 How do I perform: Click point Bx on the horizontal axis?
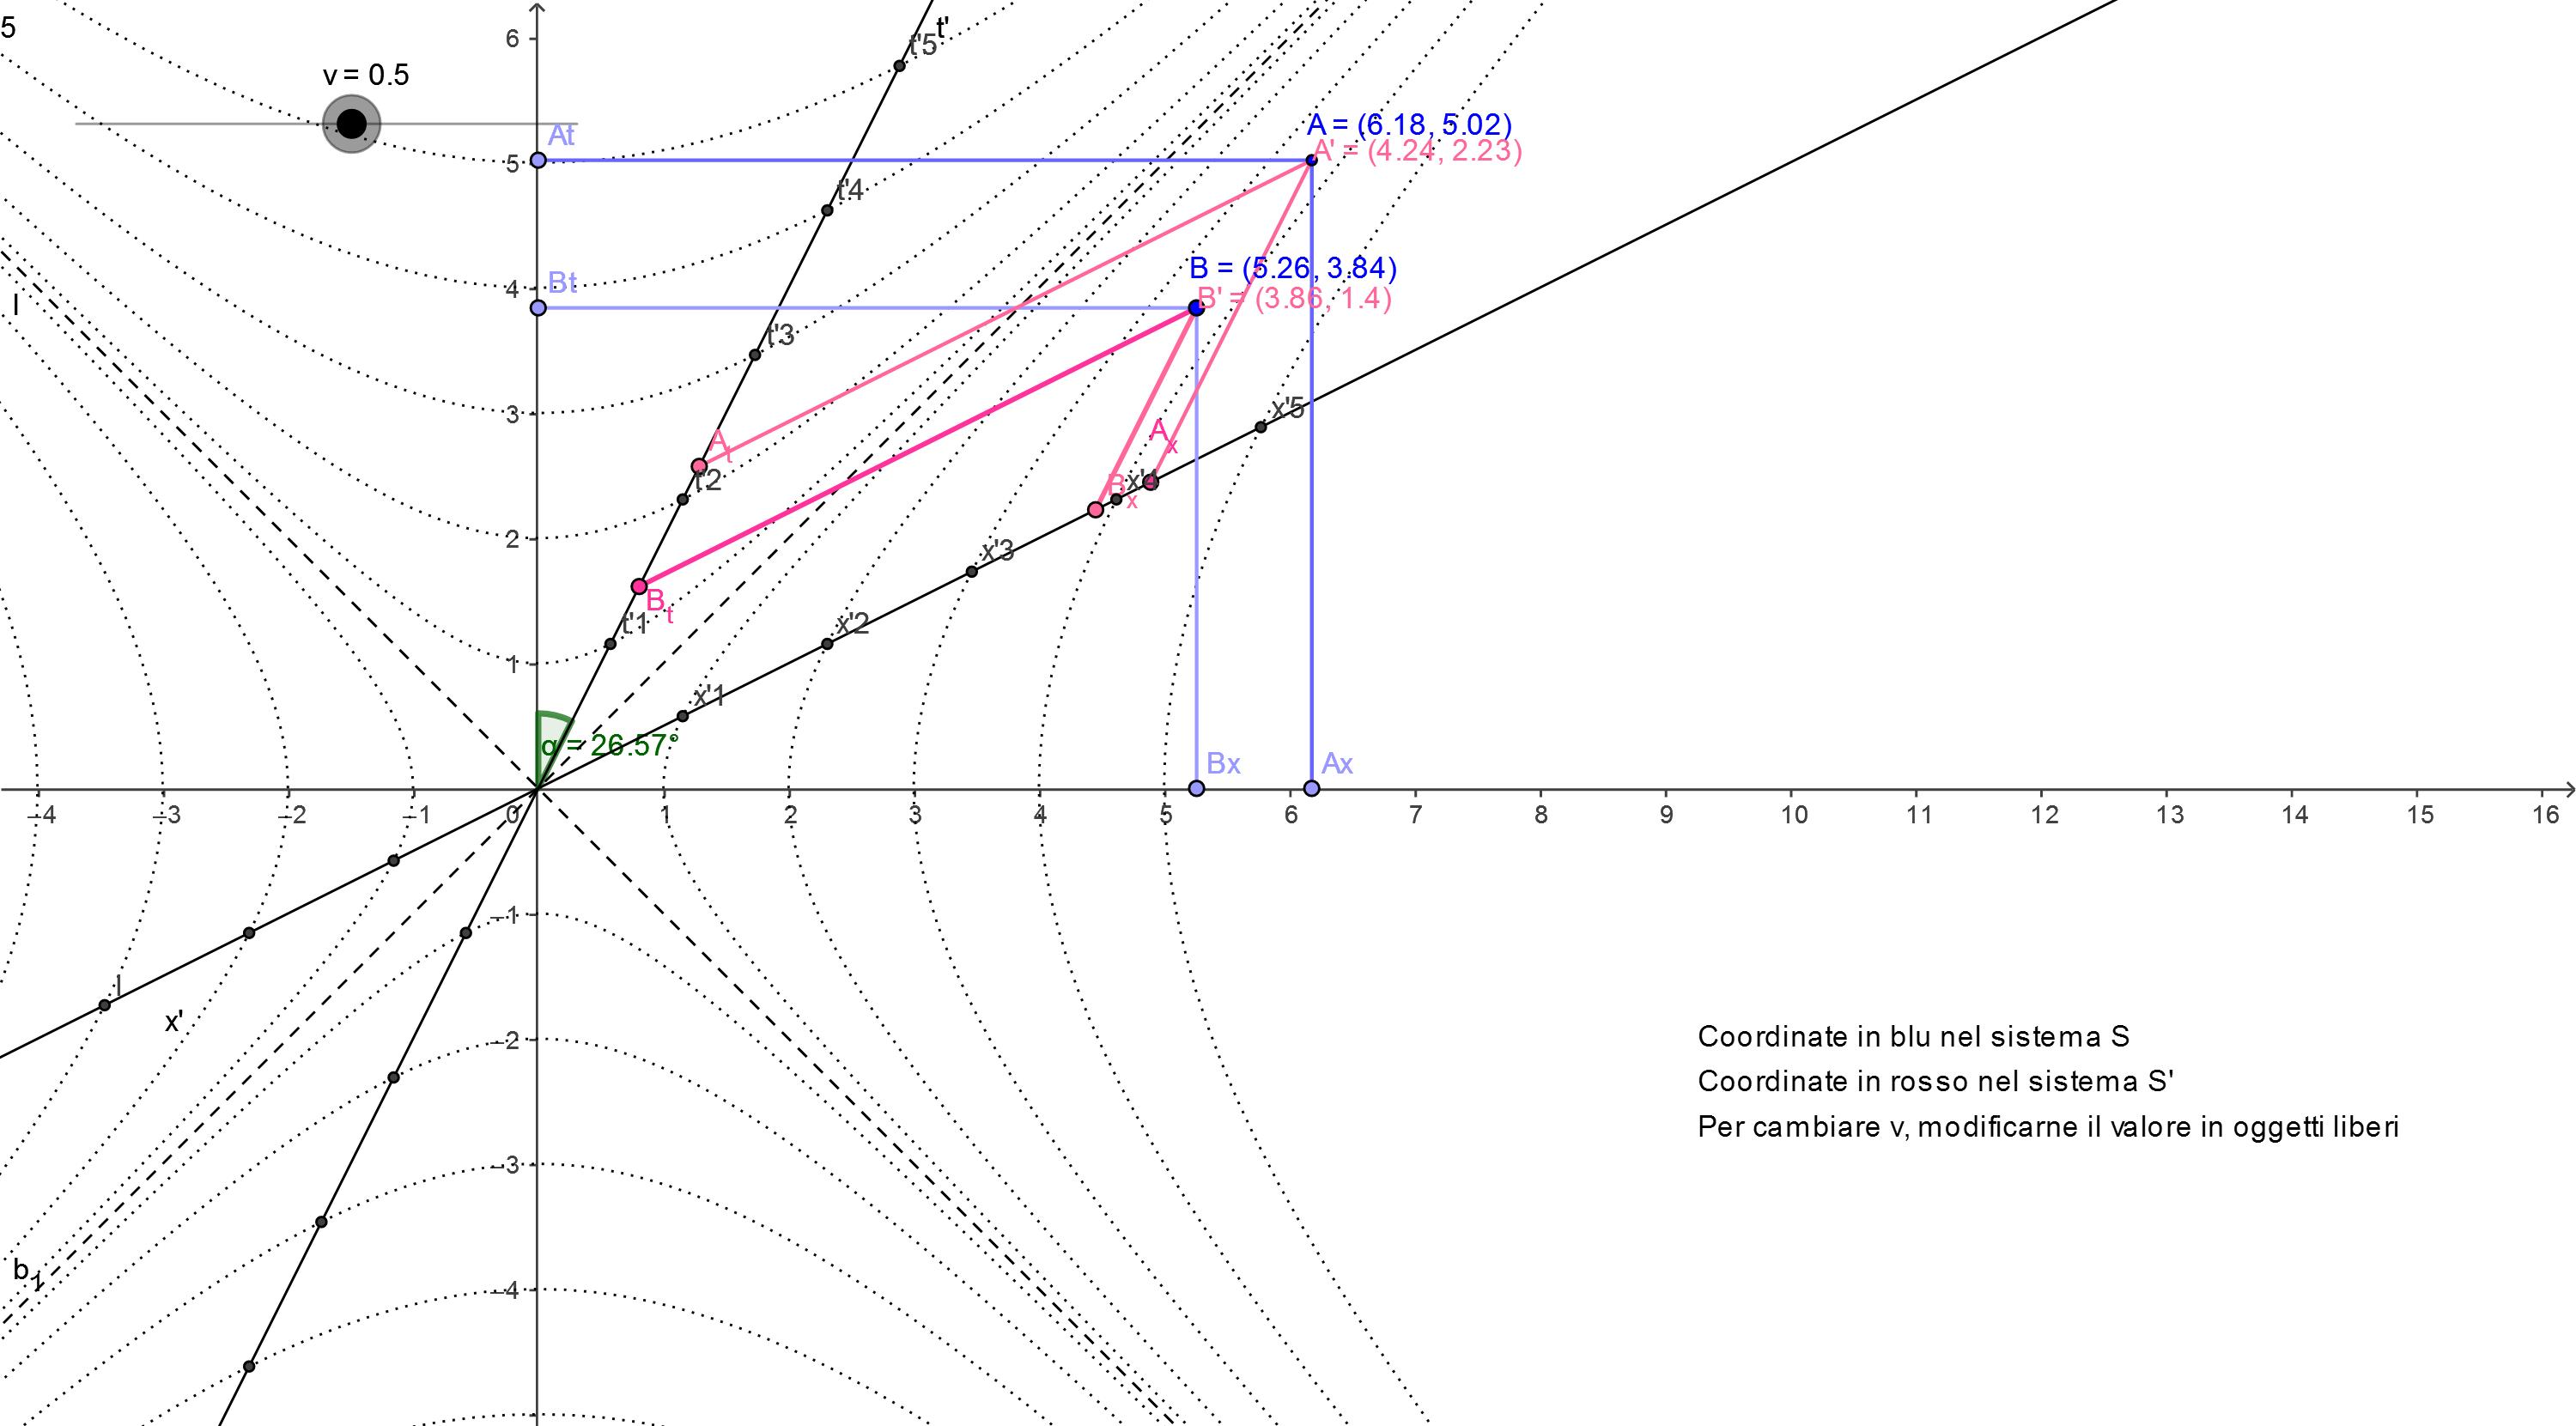(x=1196, y=788)
